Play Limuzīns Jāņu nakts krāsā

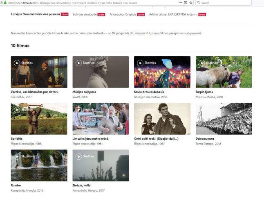click(x=78, y=109)
